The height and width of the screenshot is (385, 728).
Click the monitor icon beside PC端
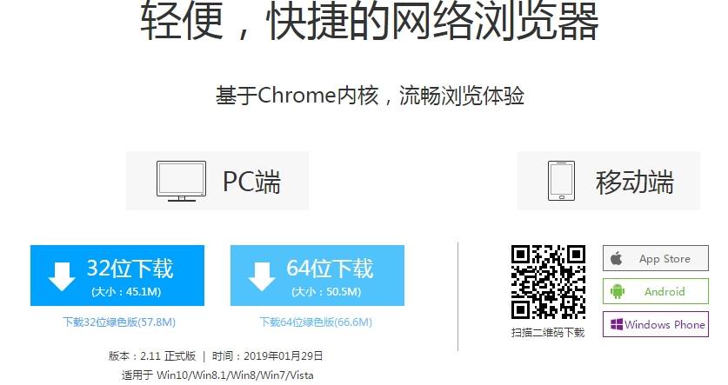pyautogui.click(x=181, y=181)
